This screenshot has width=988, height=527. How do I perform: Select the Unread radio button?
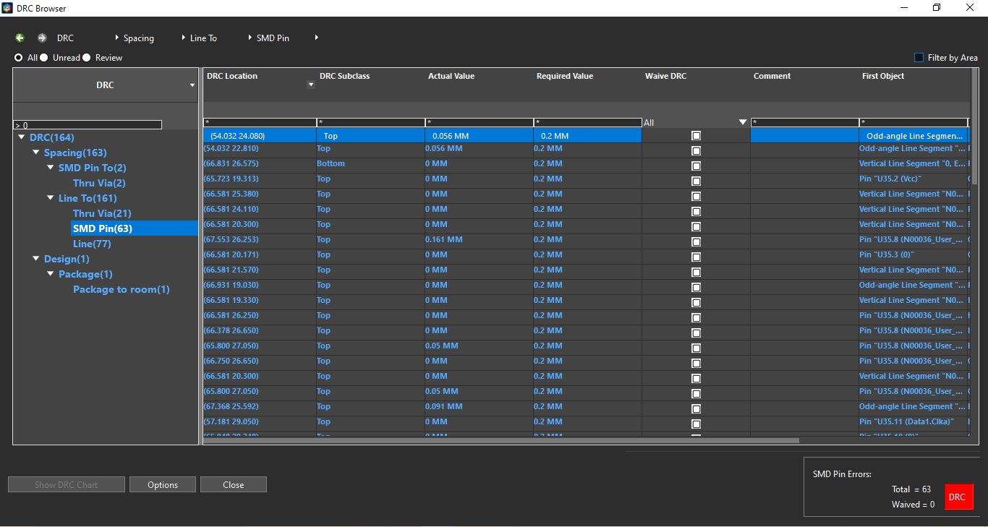[44, 57]
